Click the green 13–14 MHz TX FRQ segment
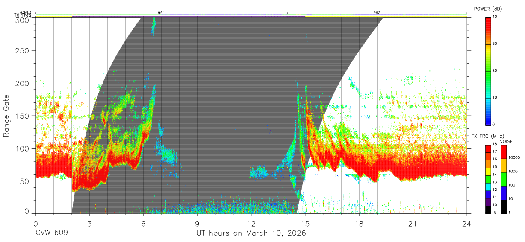This screenshot has height=242, width=525. tap(488, 179)
